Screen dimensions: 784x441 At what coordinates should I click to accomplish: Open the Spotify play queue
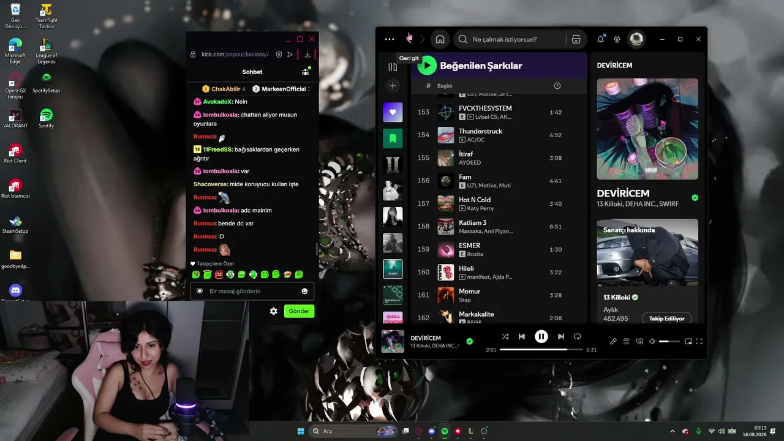[626, 341]
